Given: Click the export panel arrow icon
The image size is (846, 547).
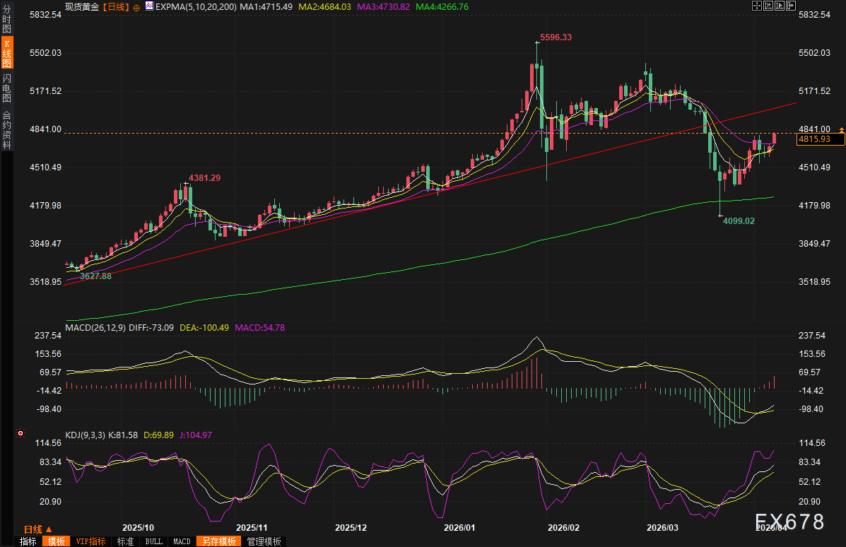Looking at the screenshot, I should point(791,6).
